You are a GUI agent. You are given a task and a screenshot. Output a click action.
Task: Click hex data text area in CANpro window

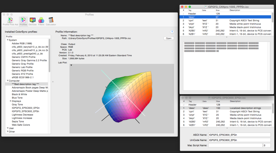pyautogui.click(x=225, y=66)
